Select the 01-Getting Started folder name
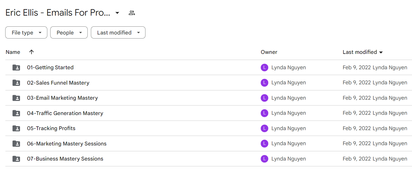 tap(50, 68)
